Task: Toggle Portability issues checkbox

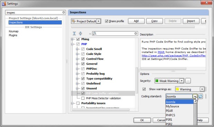Action: pyautogui.click(x=78, y=103)
